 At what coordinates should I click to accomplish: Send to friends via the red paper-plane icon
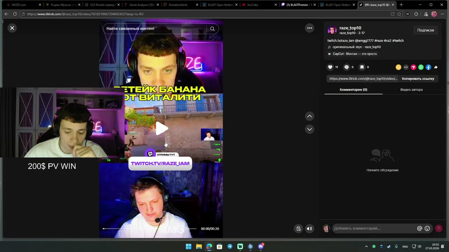click(x=413, y=67)
